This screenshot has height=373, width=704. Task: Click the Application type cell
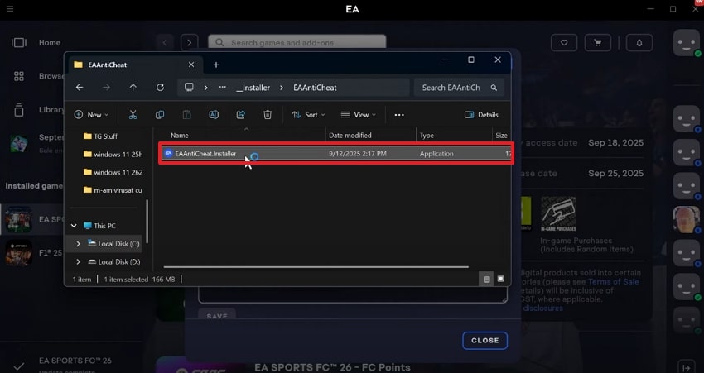coord(436,153)
